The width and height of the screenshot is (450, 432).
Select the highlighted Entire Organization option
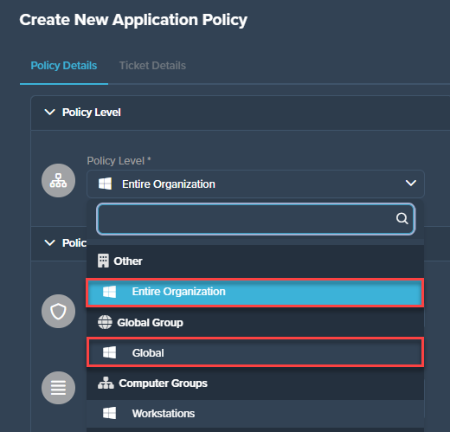click(255, 292)
